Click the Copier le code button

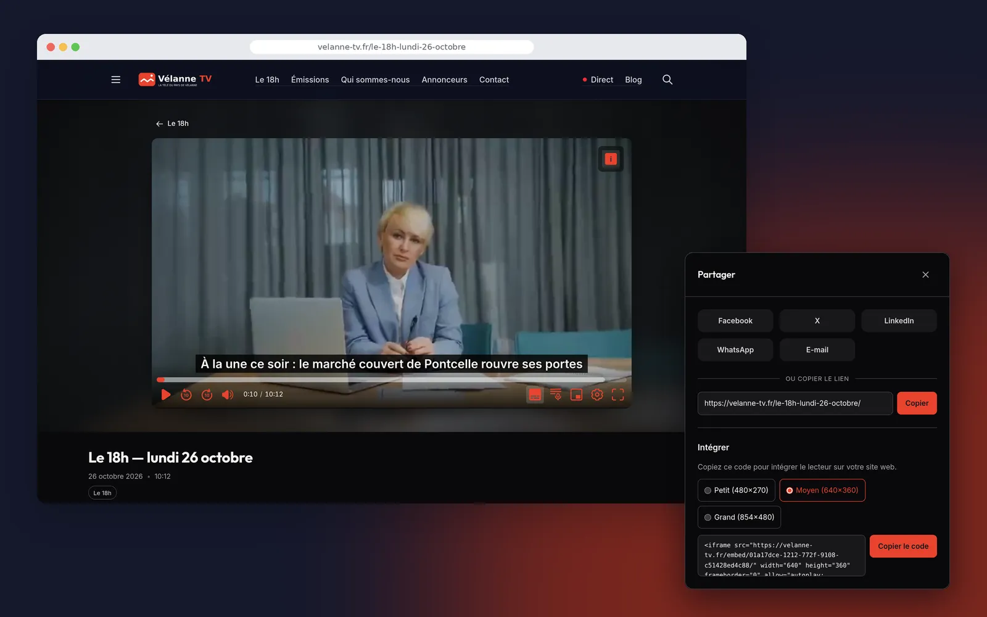point(903,547)
